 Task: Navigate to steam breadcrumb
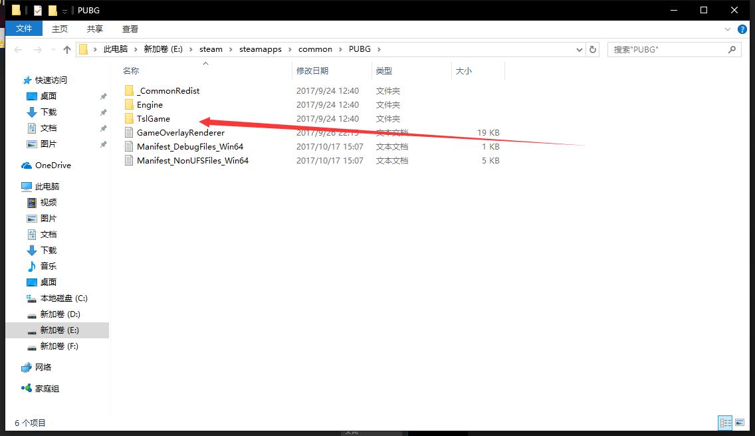[211, 49]
